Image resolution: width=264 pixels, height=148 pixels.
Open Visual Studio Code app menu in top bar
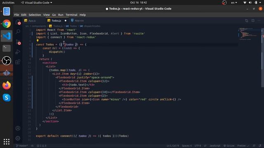pyautogui.click(x=36, y=3)
